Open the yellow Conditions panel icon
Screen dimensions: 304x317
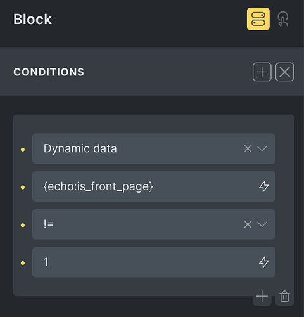click(x=258, y=19)
